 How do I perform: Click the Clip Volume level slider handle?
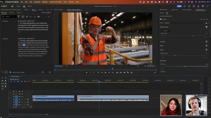click(185, 66)
